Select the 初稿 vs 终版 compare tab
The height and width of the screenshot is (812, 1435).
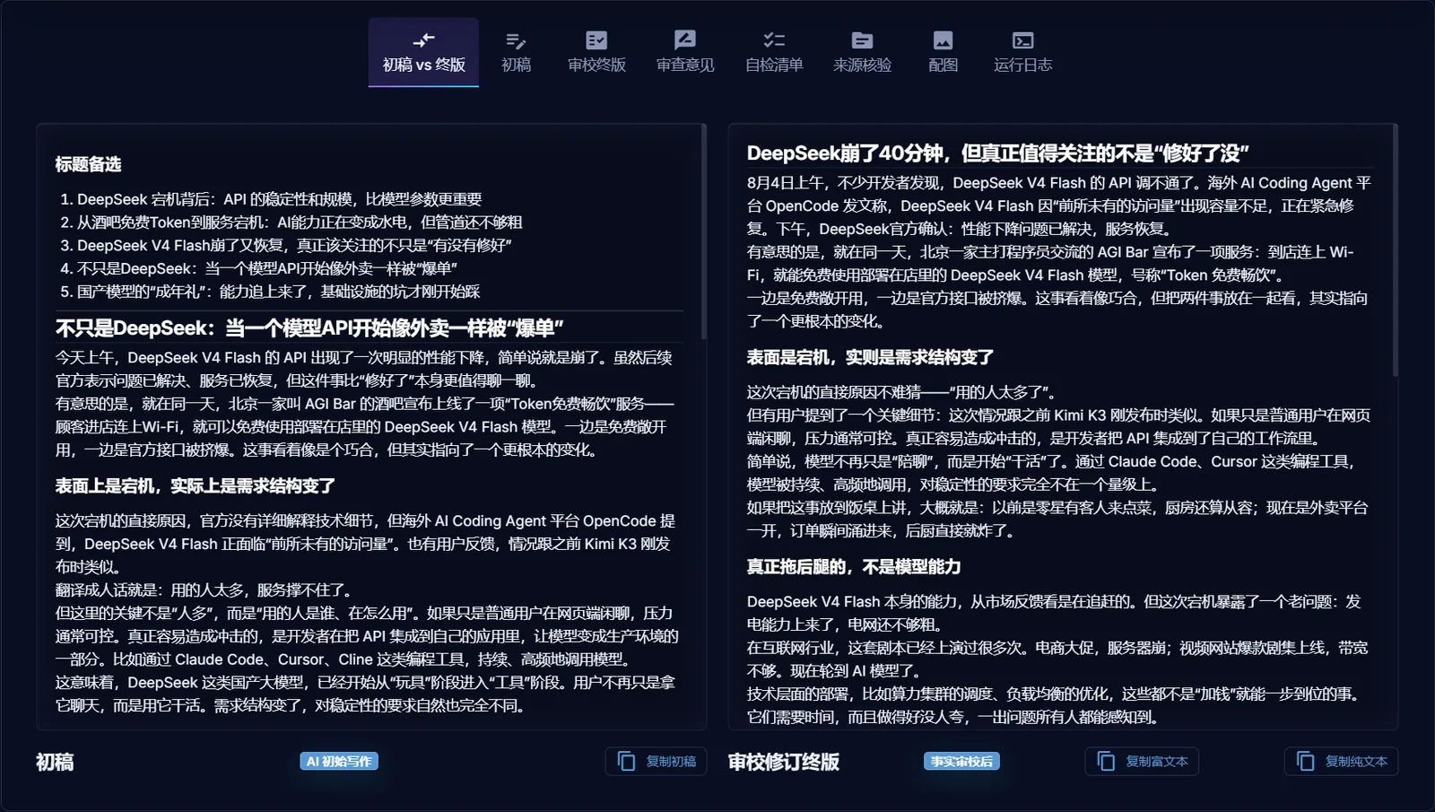click(423, 52)
